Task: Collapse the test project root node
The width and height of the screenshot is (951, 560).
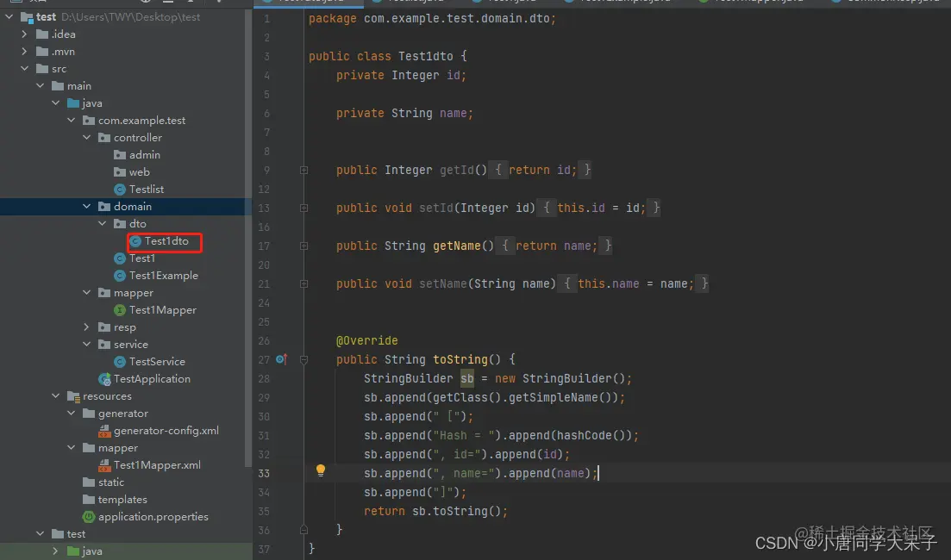Action: 9,17
